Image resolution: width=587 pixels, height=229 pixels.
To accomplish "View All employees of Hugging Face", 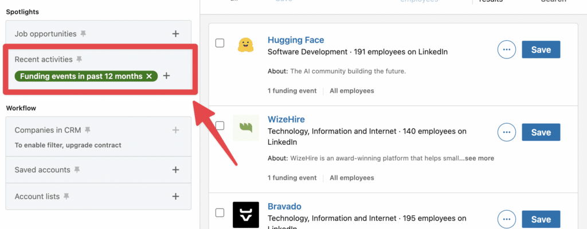I will click(351, 91).
